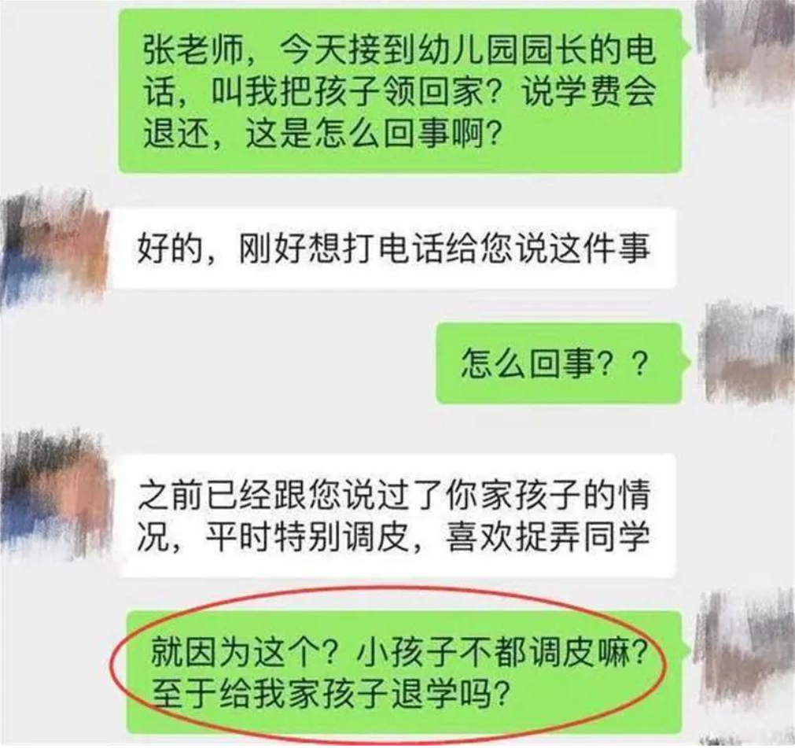
Task: Click the line '话,叫我把孩子领回家?说学费会'
Action: coord(399,93)
